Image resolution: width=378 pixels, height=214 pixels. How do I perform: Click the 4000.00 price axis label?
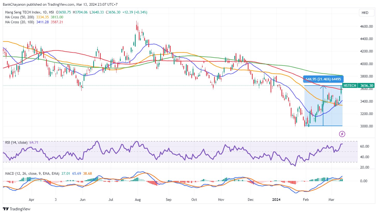point(367,64)
